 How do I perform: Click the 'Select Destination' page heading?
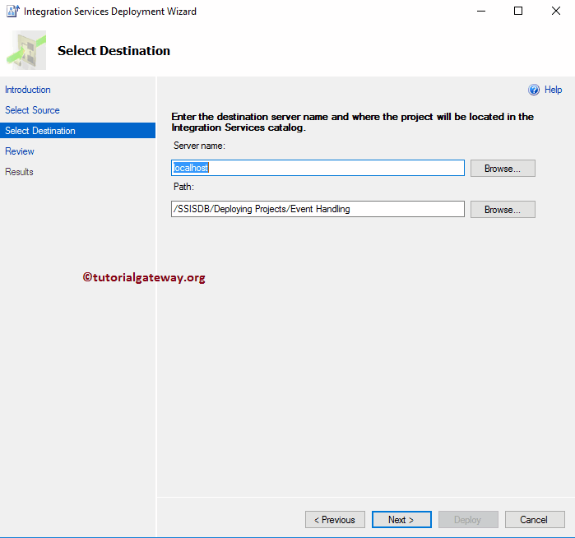pyautogui.click(x=114, y=51)
